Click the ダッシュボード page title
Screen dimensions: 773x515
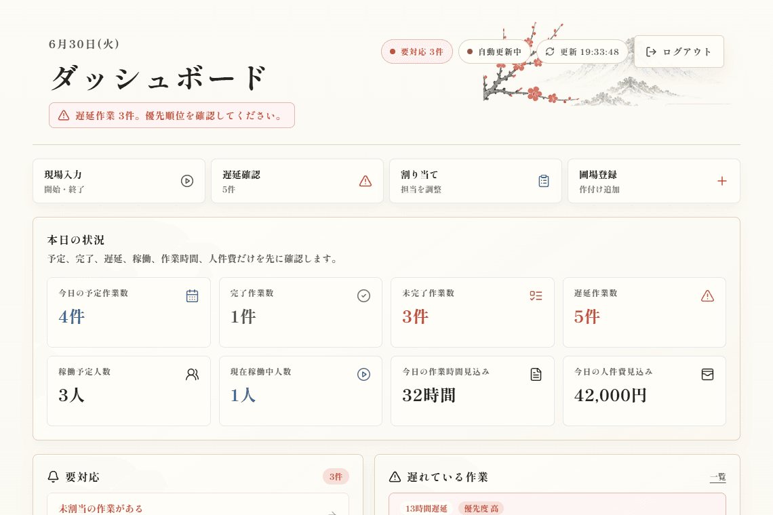click(x=159, y=78)
